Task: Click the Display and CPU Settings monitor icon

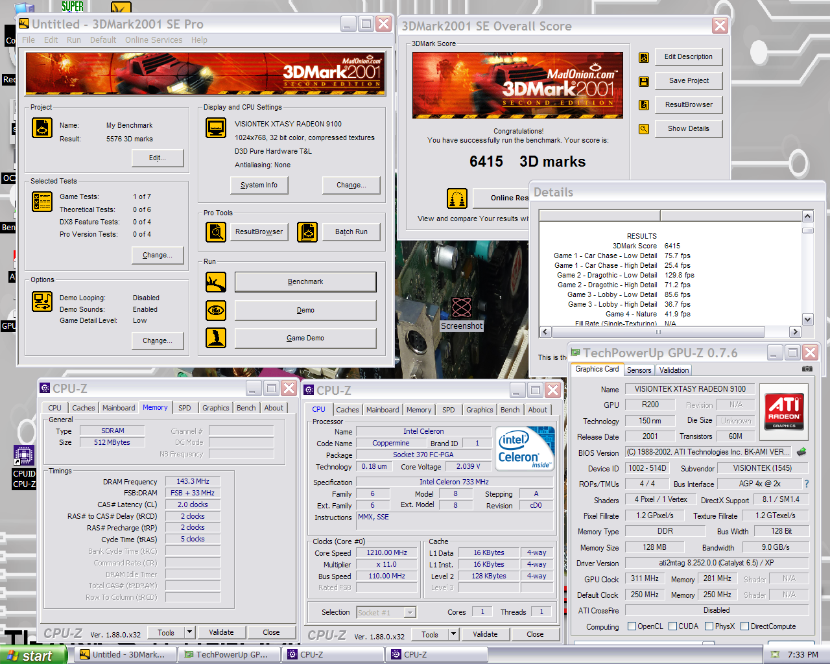Action: tap(216, 128)
